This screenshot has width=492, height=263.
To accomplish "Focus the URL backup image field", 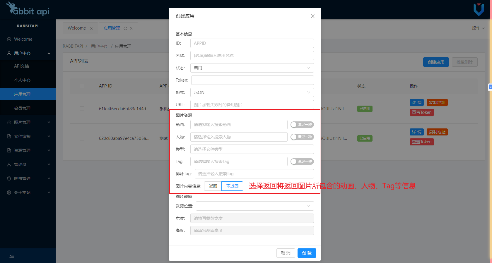I will pos(252,105).
